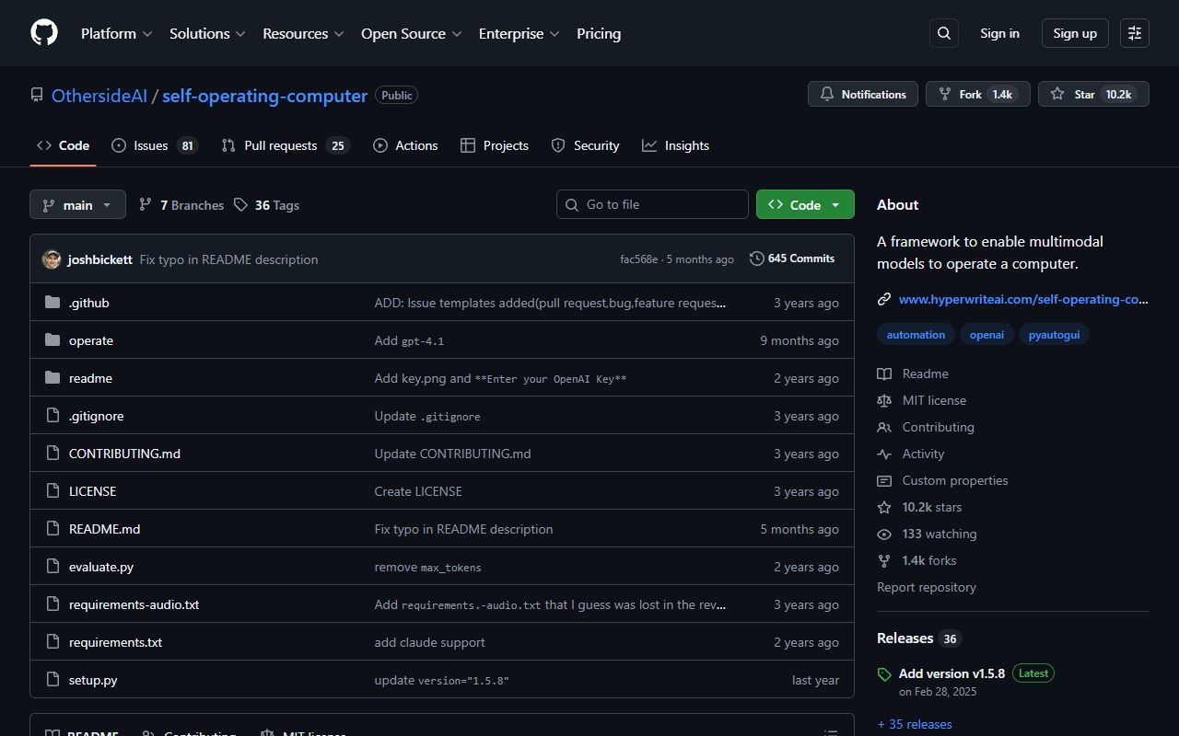Click the GitHub logo icon
Screen dimensions: 1179x736
coord(43,32)
